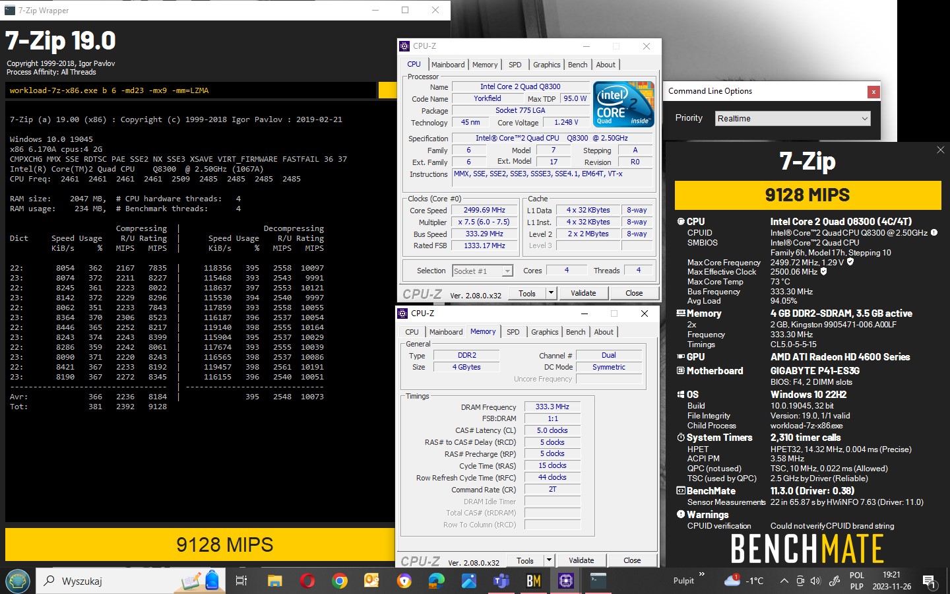
Task: Switch to BenchMate taskbar icon
Action: pyautogui.click(x=533, y=581)
